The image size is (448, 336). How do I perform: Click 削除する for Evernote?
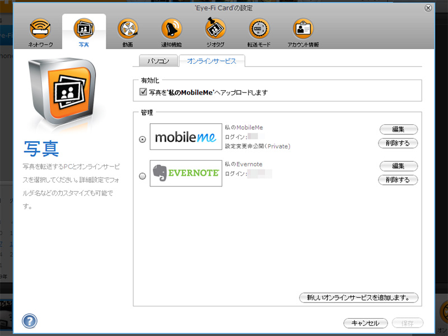click(398, 180)
